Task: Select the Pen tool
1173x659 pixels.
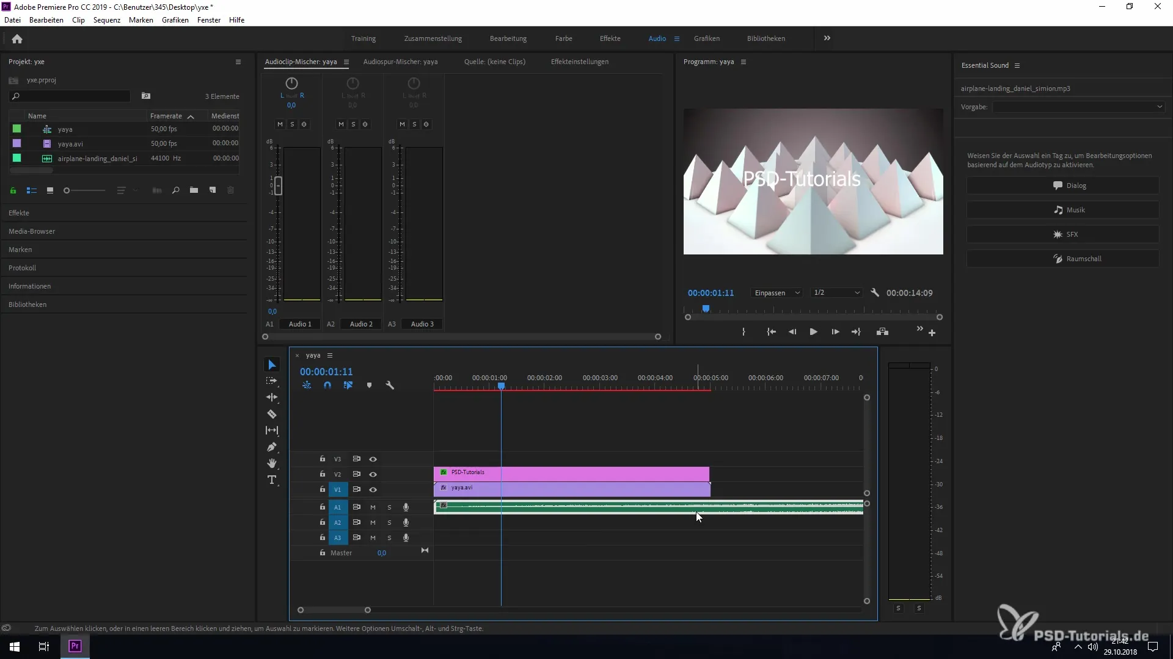Action: click(272, 447)
